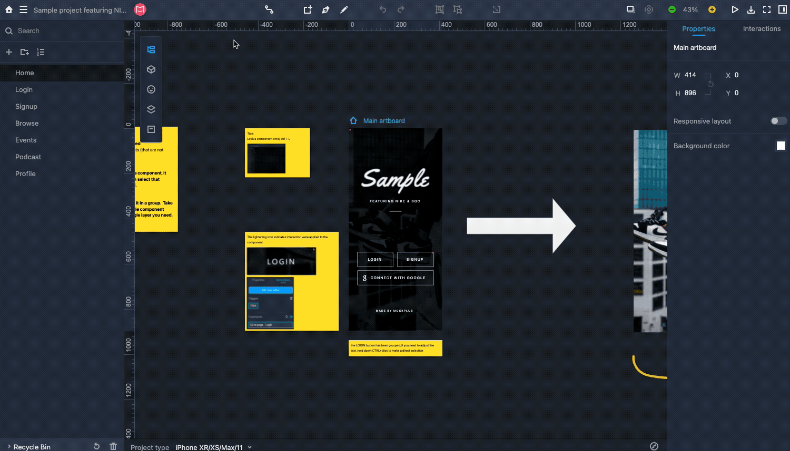
Task: Click the Main artboard title label
Action: pyautogui.click(x=384, y=121)
